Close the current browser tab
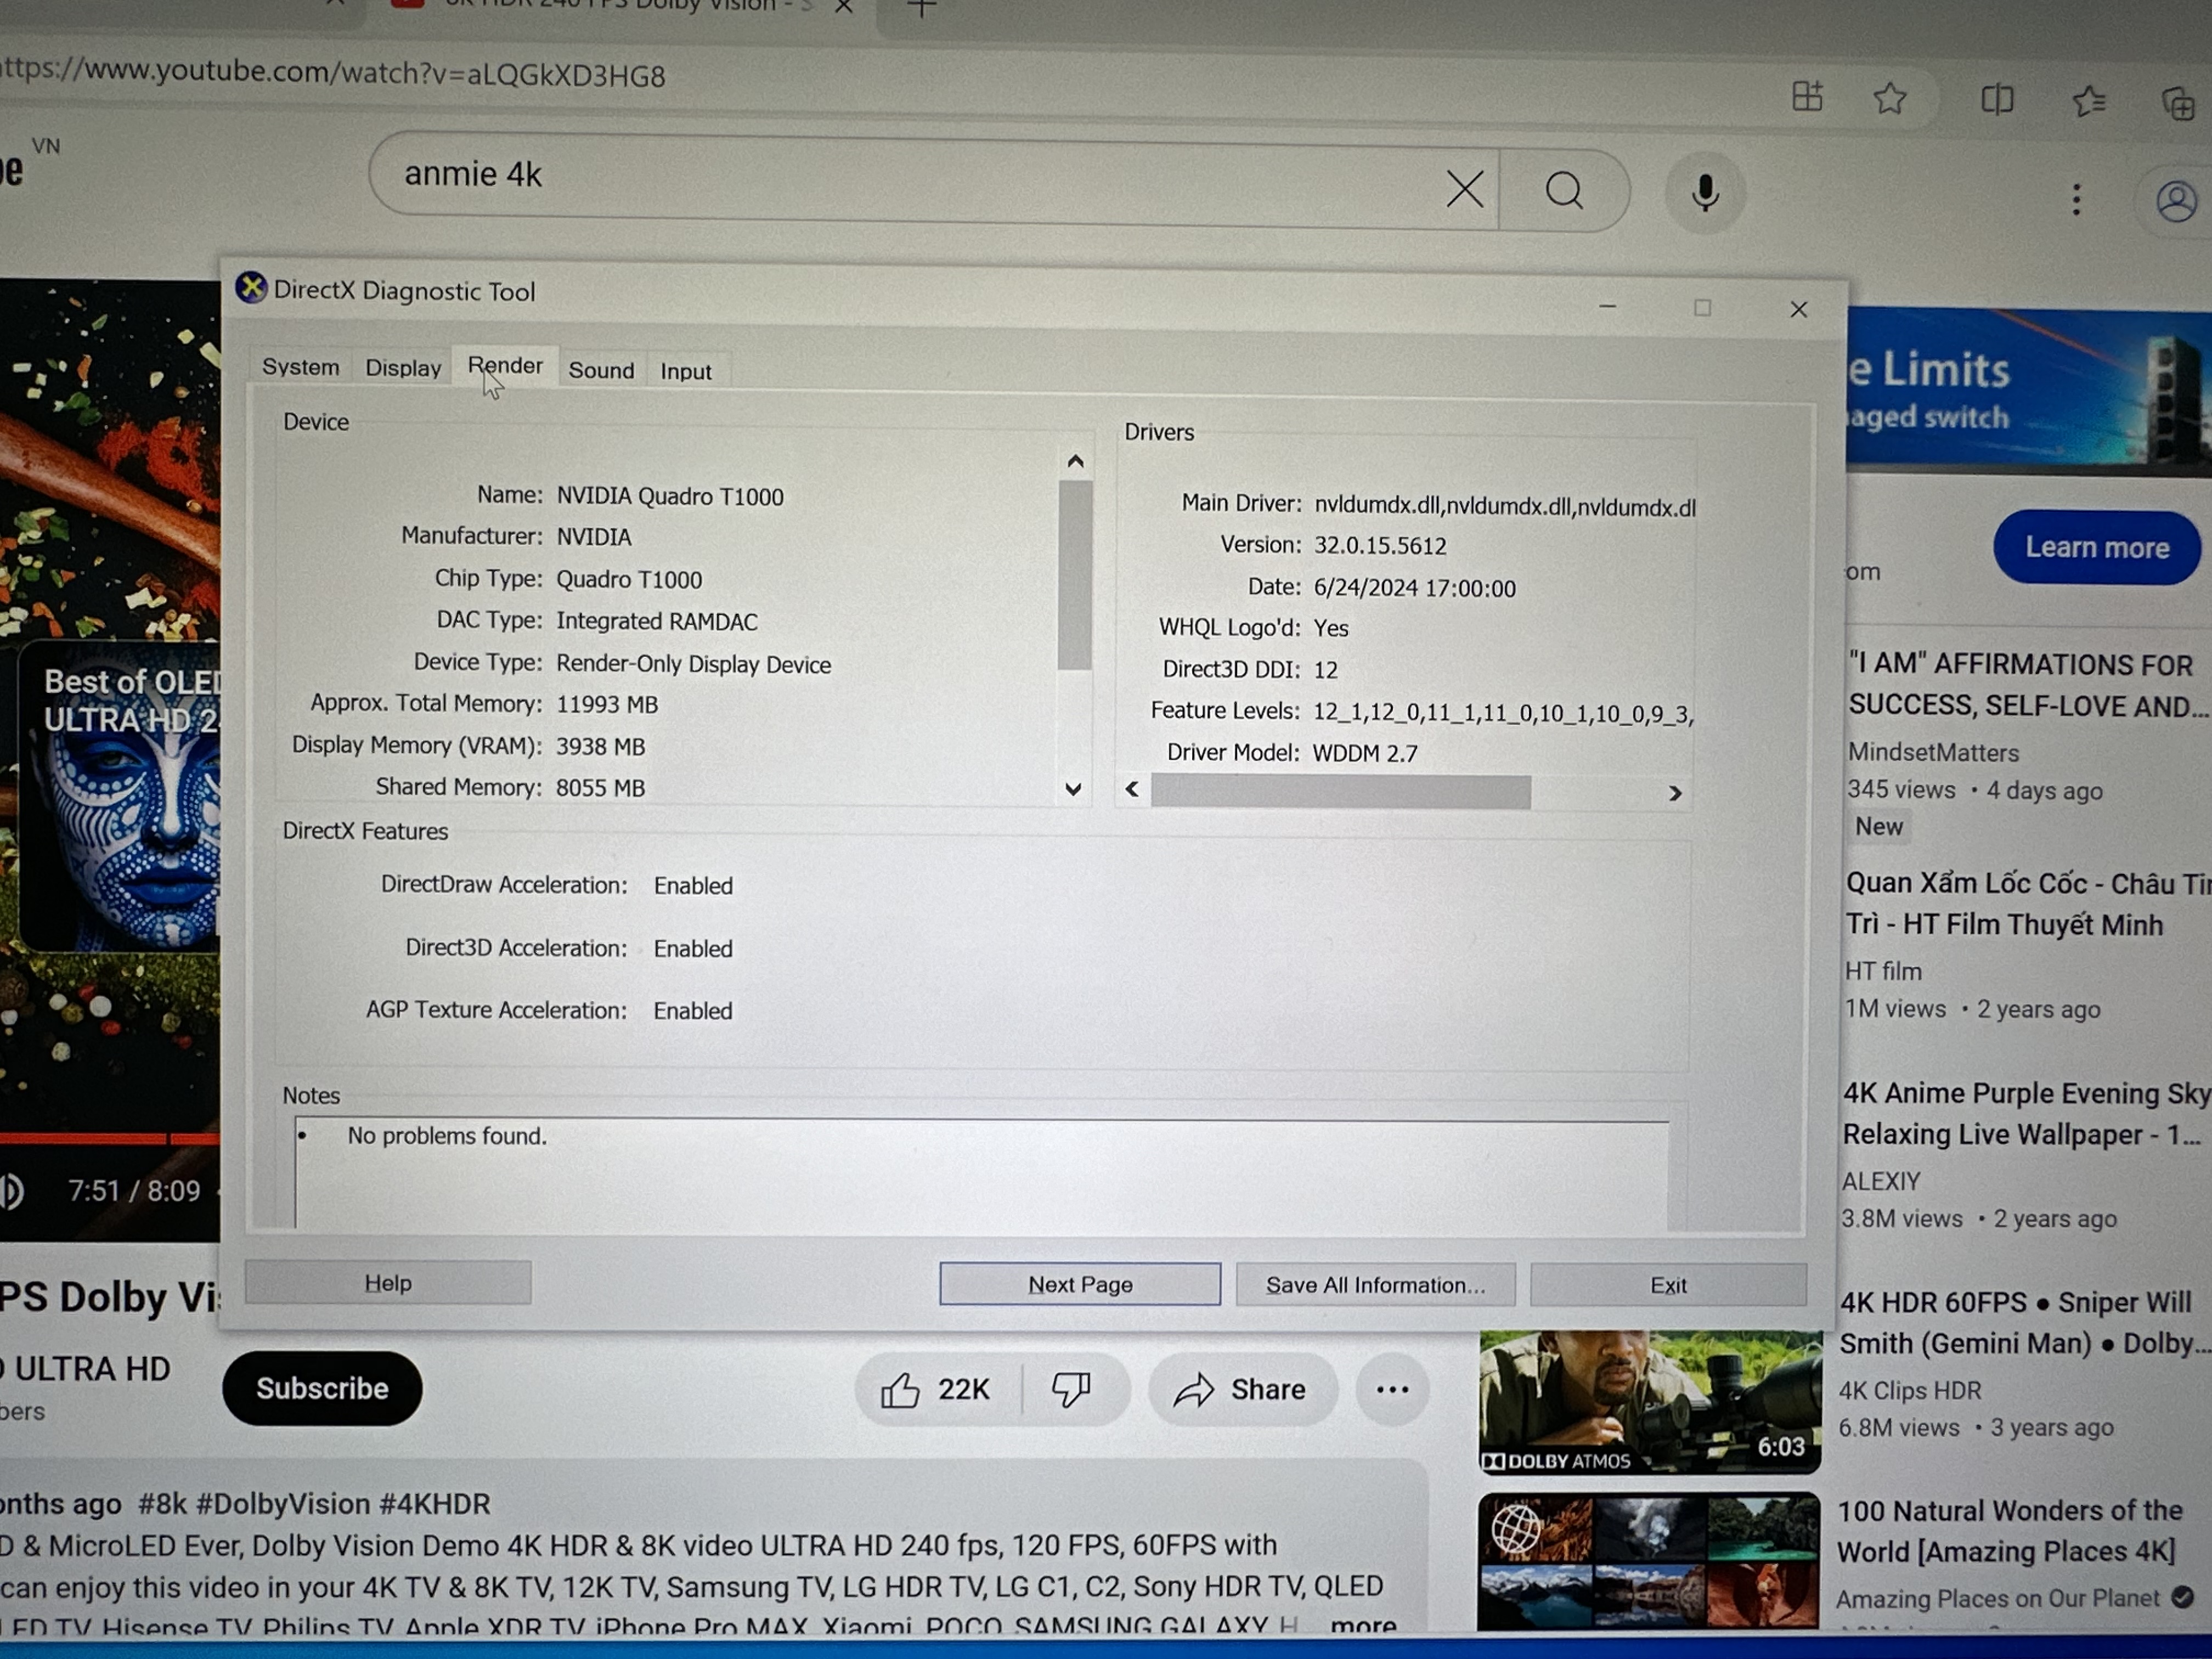Screen dimensions: 2212x1659 tap(843, 7)
